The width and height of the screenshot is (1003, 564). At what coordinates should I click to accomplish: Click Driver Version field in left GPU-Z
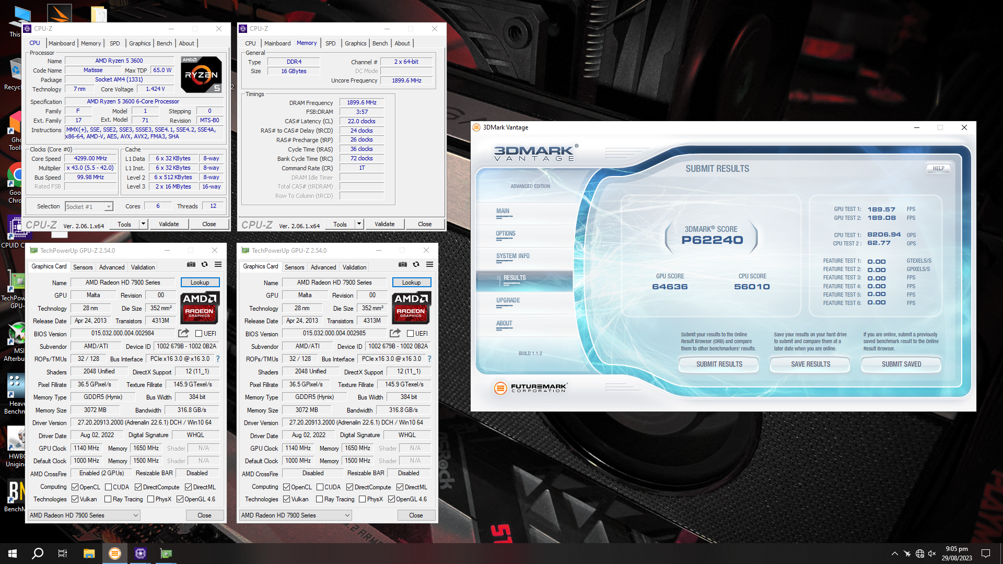coord(145,422)
